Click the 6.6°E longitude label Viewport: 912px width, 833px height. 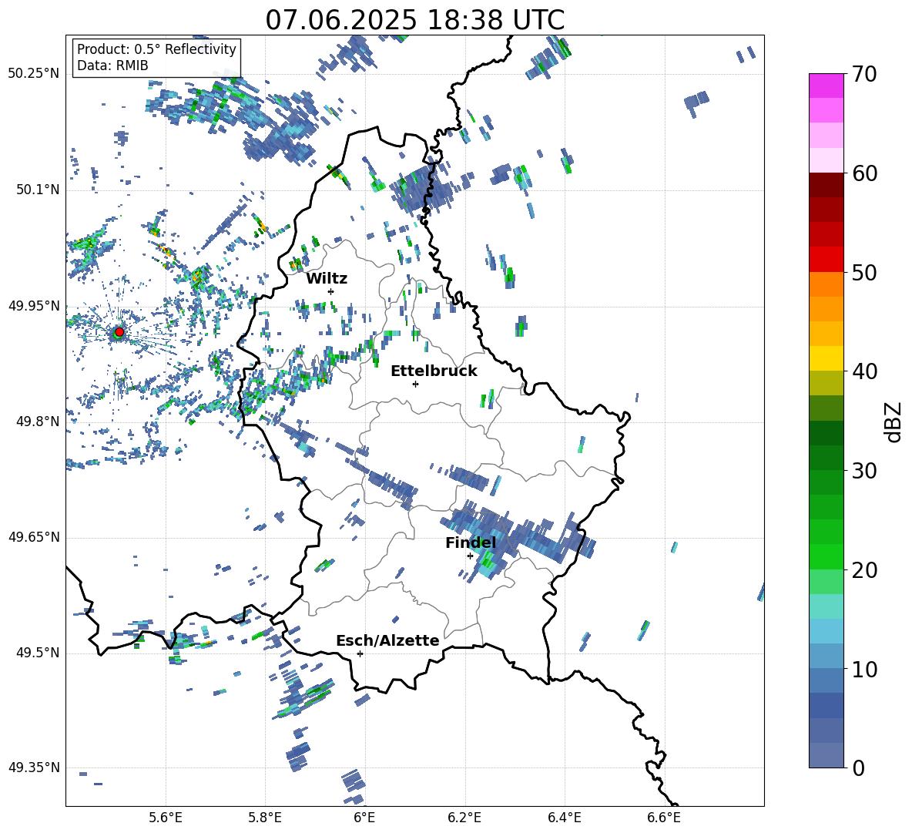click(664, 818)
